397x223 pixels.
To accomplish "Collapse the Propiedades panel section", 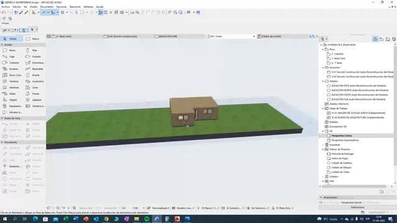I will click(321, 197).
